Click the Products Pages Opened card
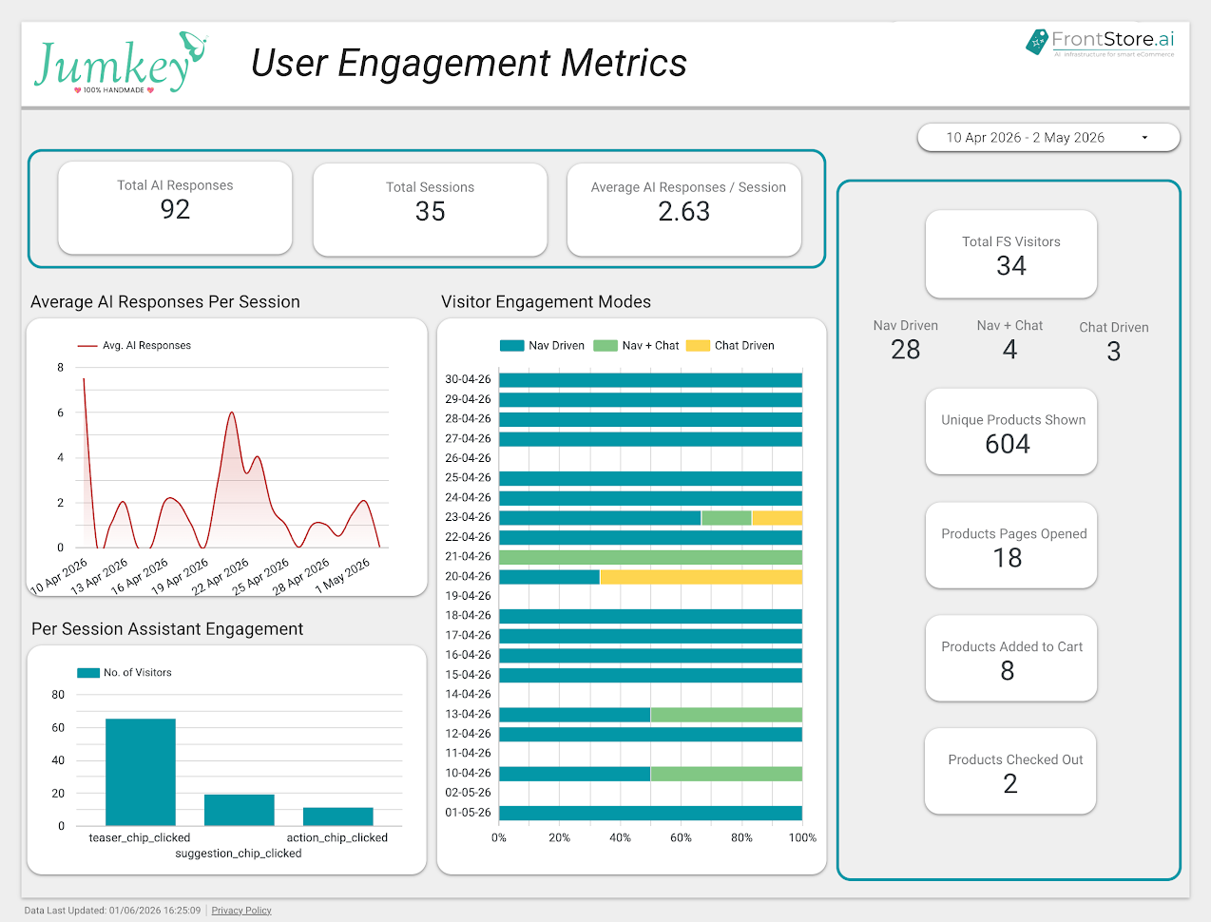This screenshot has height=922, width=1211. pyautogui.click(x=1011, y=546)
